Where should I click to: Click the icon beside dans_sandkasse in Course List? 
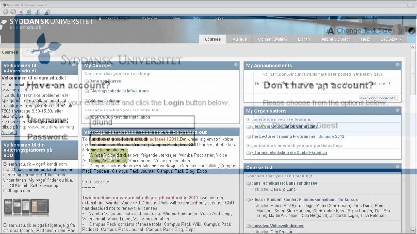coord(249,184)
